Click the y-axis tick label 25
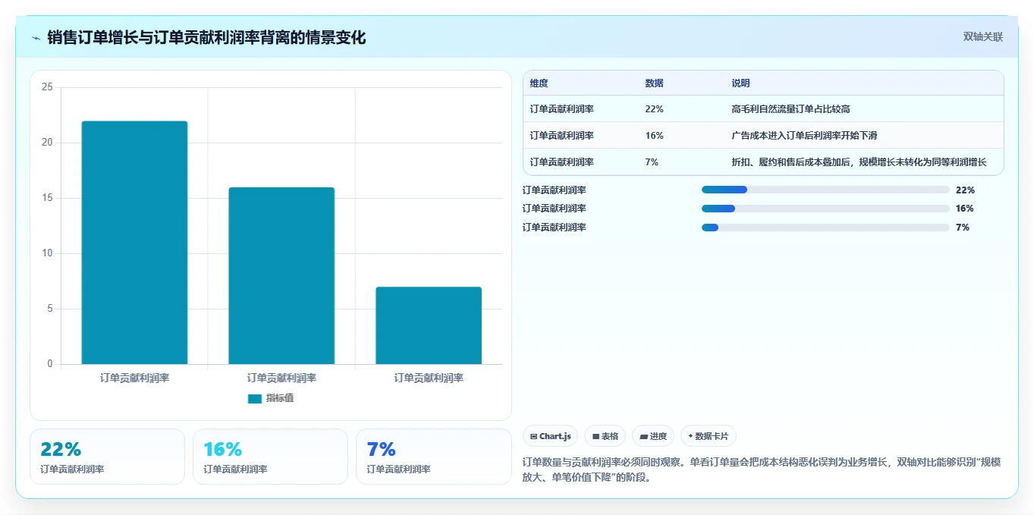This screenshot has height=515, width=1034. [47, 87]
